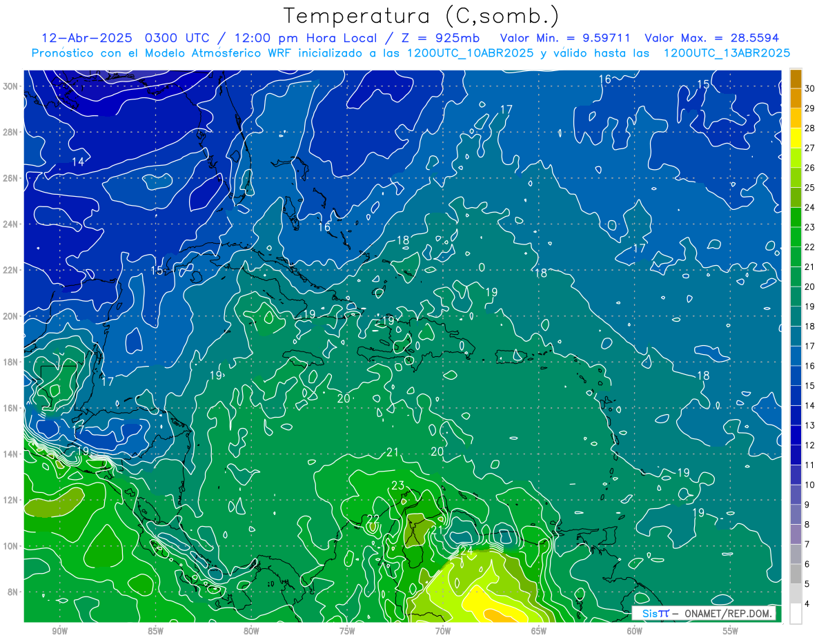The image size is (828, 640).
Task: Select valid-until time "1200UTC_13ABR2025"
Action: (x=726, y=53)
